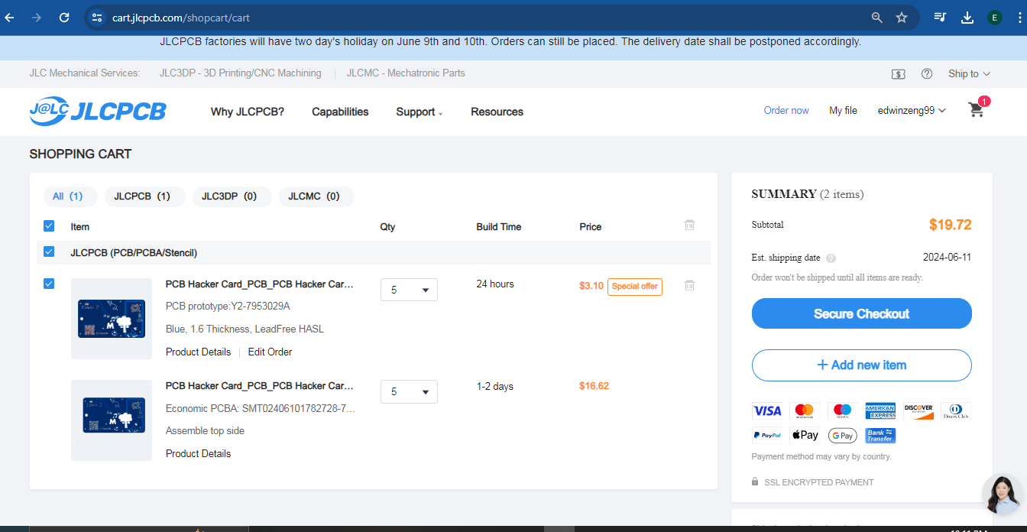Uncheck the PCB prototype item checkbox
The width and height of the screenshot is (1027, 532).
pyautogui.click(x=49, y=284)
